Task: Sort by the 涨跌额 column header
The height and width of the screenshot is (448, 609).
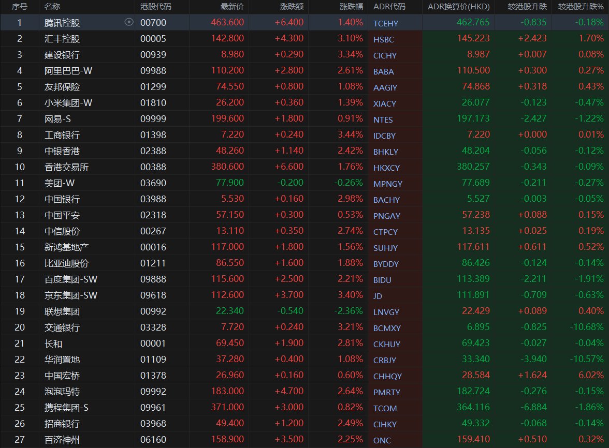Action: [292, 7]
